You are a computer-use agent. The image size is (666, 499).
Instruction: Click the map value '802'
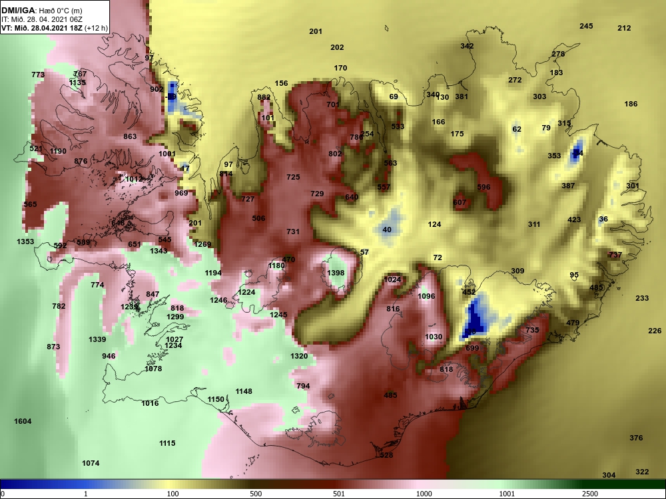335,154
